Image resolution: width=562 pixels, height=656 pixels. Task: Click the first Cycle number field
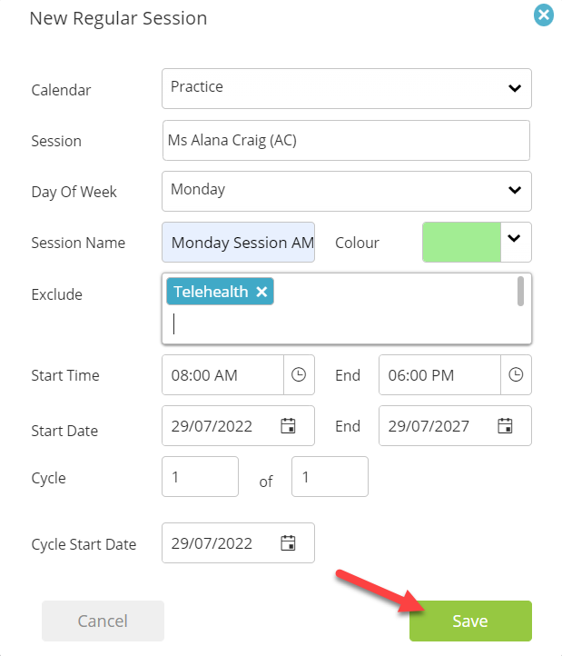point(201,476)
